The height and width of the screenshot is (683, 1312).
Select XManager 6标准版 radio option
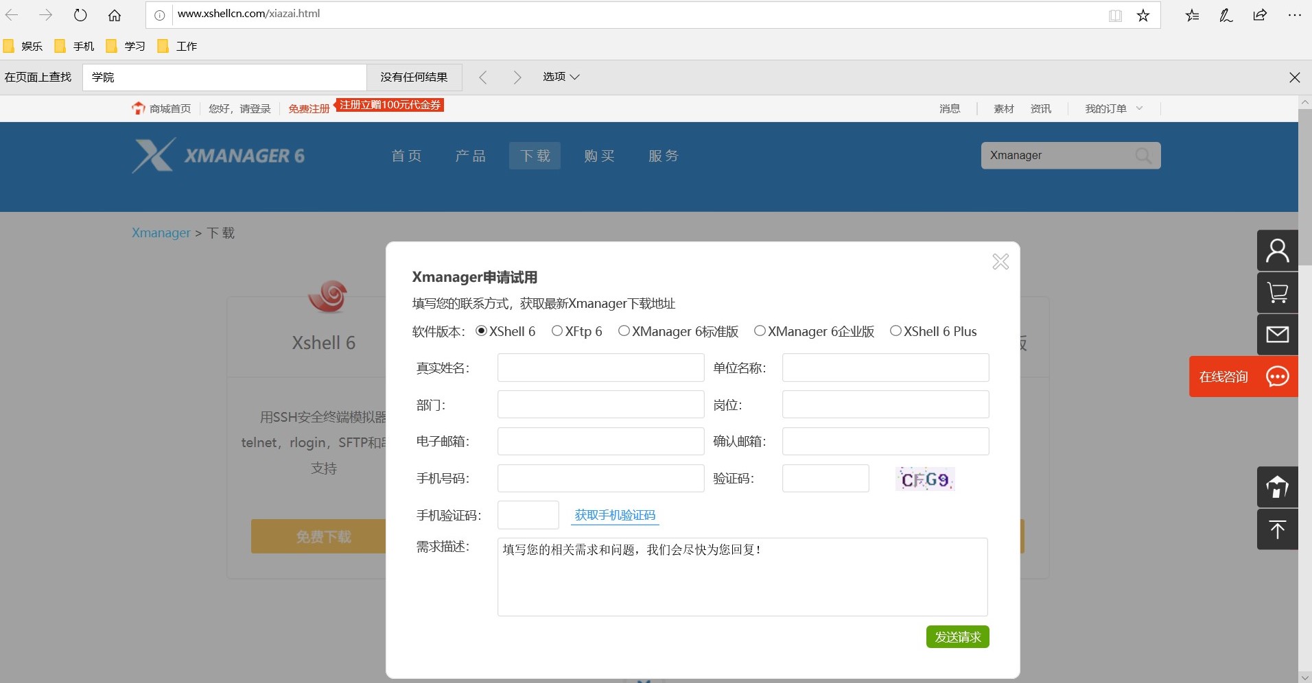[624, 331]
